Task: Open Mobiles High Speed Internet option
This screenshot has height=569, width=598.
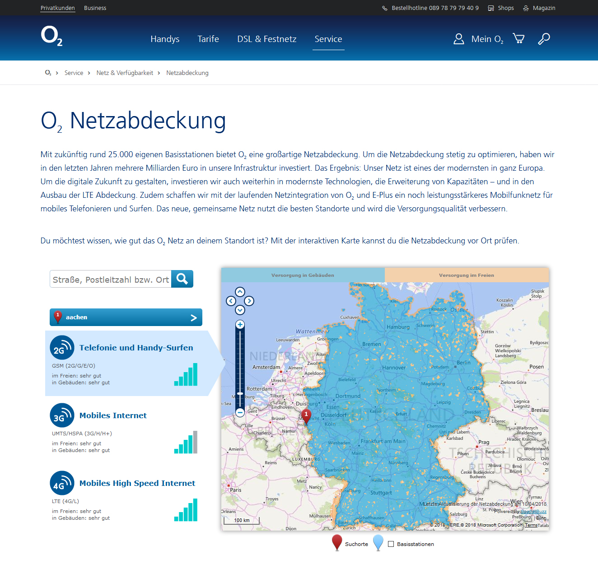Action: click(x=137, y=483)
